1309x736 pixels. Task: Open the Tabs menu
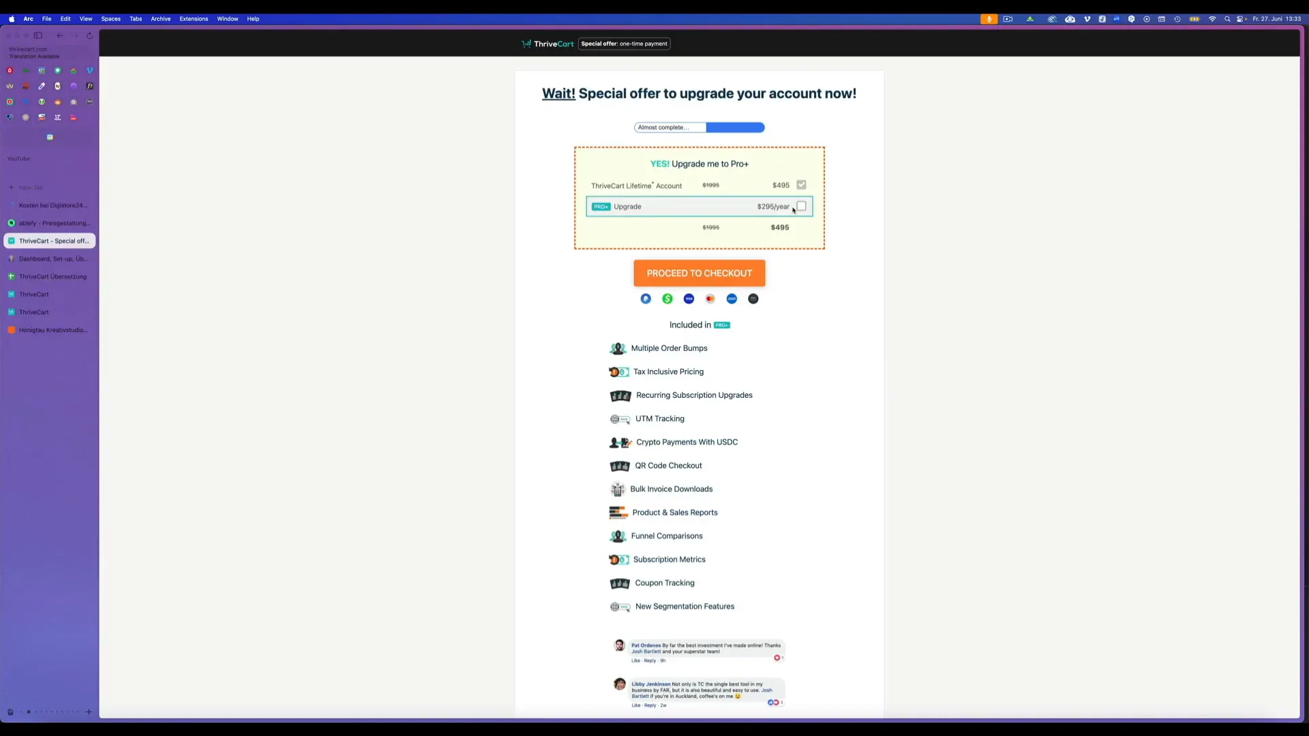[x=136, y=19]
